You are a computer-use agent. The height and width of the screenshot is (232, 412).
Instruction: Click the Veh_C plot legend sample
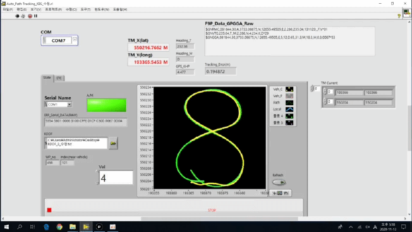(x=289, y=90)
